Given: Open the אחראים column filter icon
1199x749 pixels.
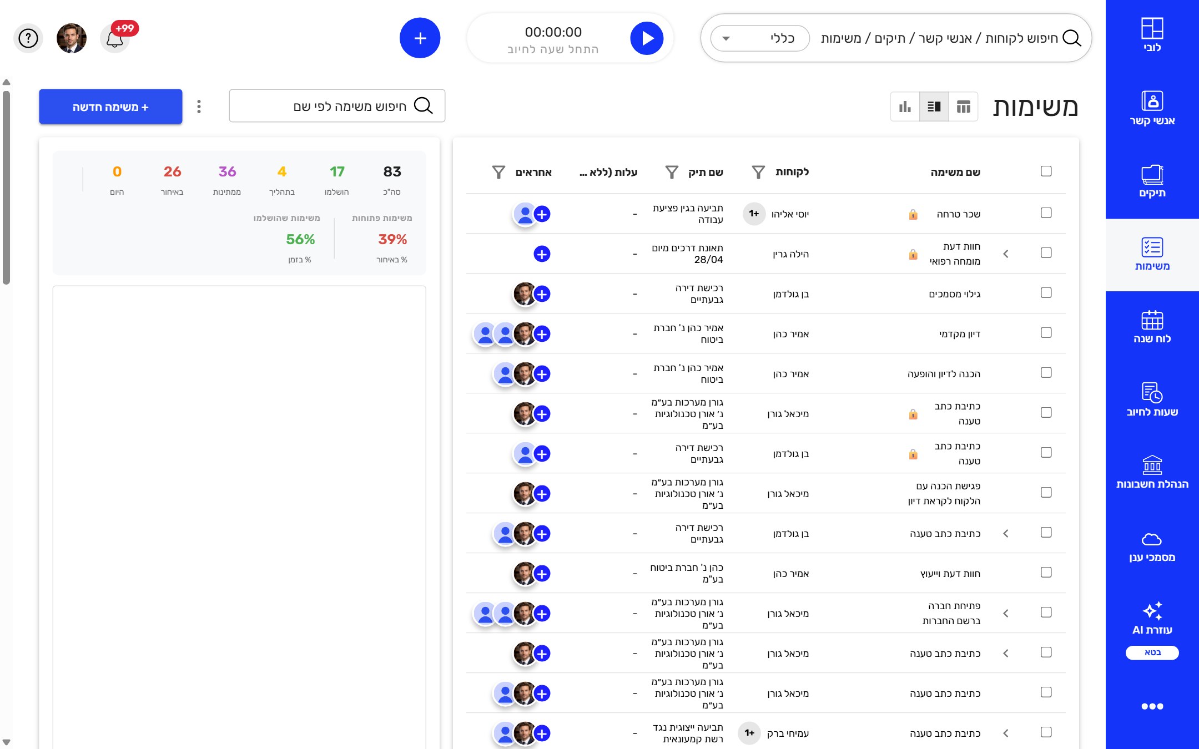Looking at the screenshot, I should tap(498, 172).
